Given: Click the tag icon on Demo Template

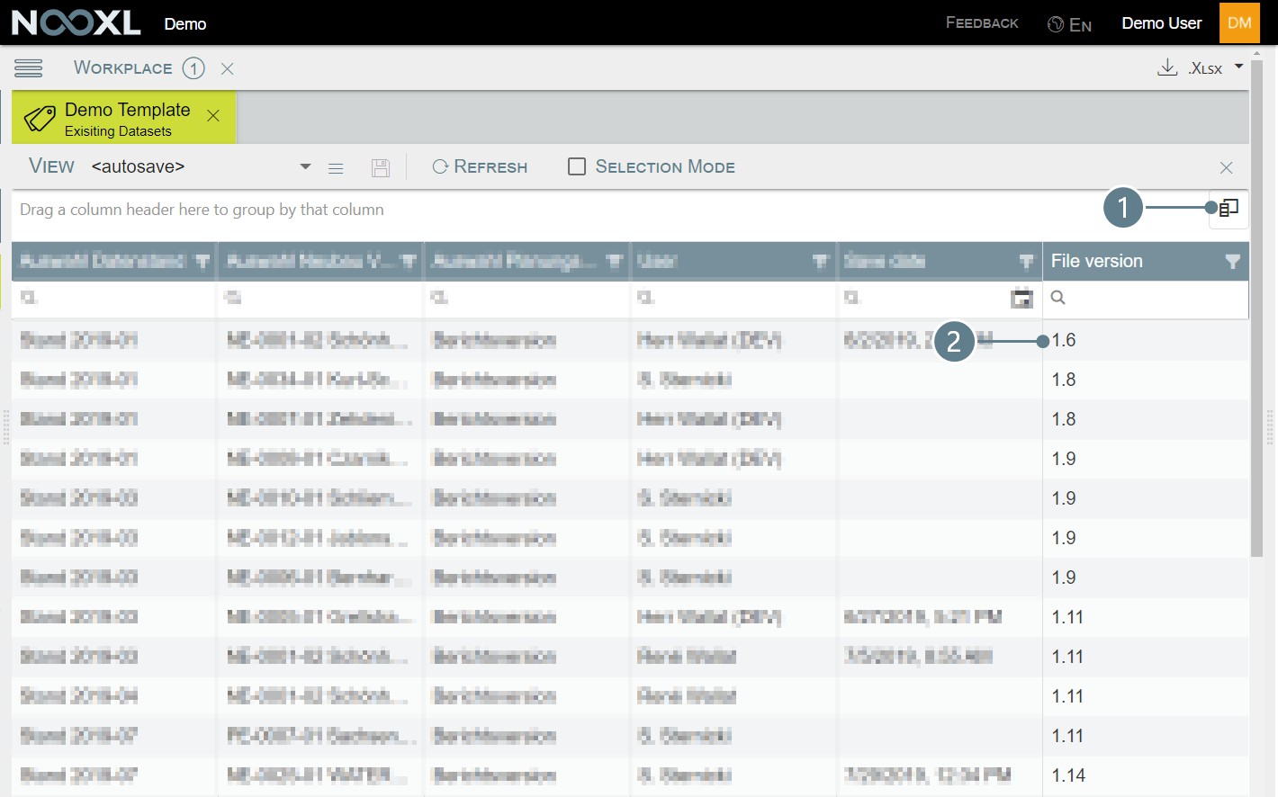Looking at the screenshot, I should click(40, 119).
